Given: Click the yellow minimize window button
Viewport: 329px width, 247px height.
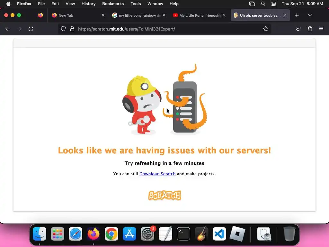Looking at the screenshot, I should pyautogui.click(x=13, y=15).
